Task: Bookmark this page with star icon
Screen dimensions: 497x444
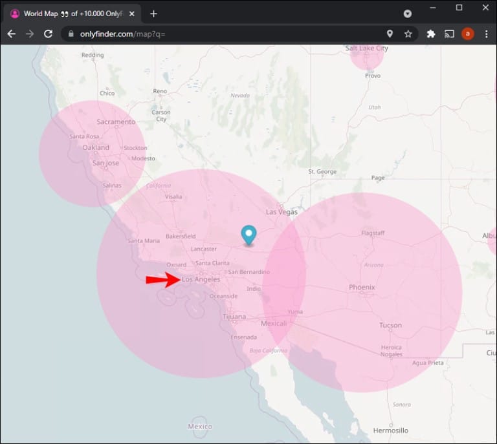Action: coord(408,34)
